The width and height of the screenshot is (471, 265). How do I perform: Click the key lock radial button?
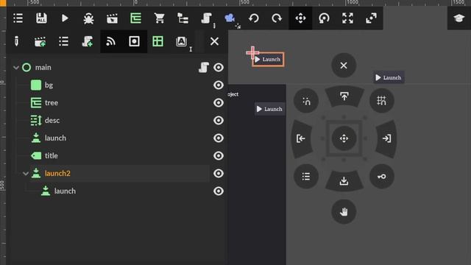coord(381,177)
